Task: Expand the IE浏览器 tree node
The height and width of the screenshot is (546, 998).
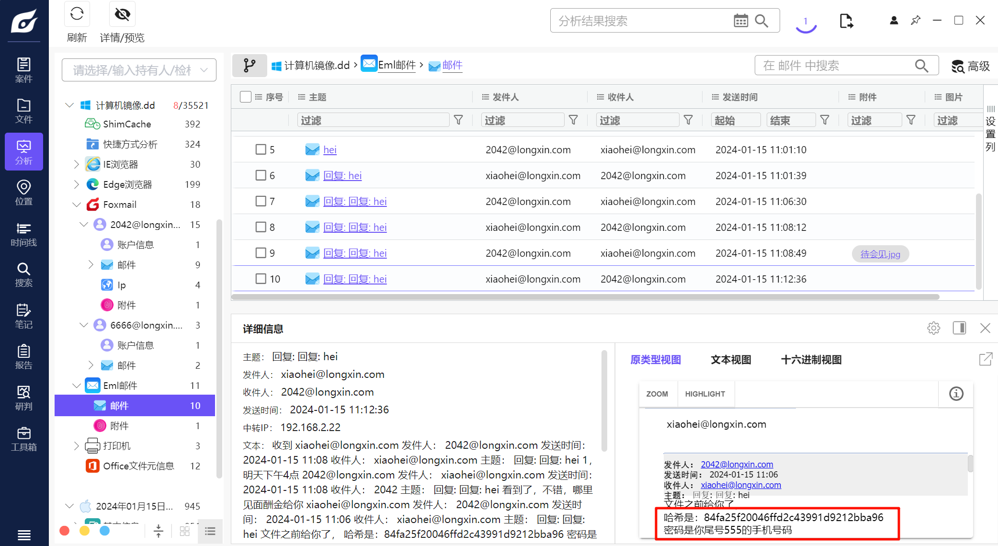Action: click(76, 164)
